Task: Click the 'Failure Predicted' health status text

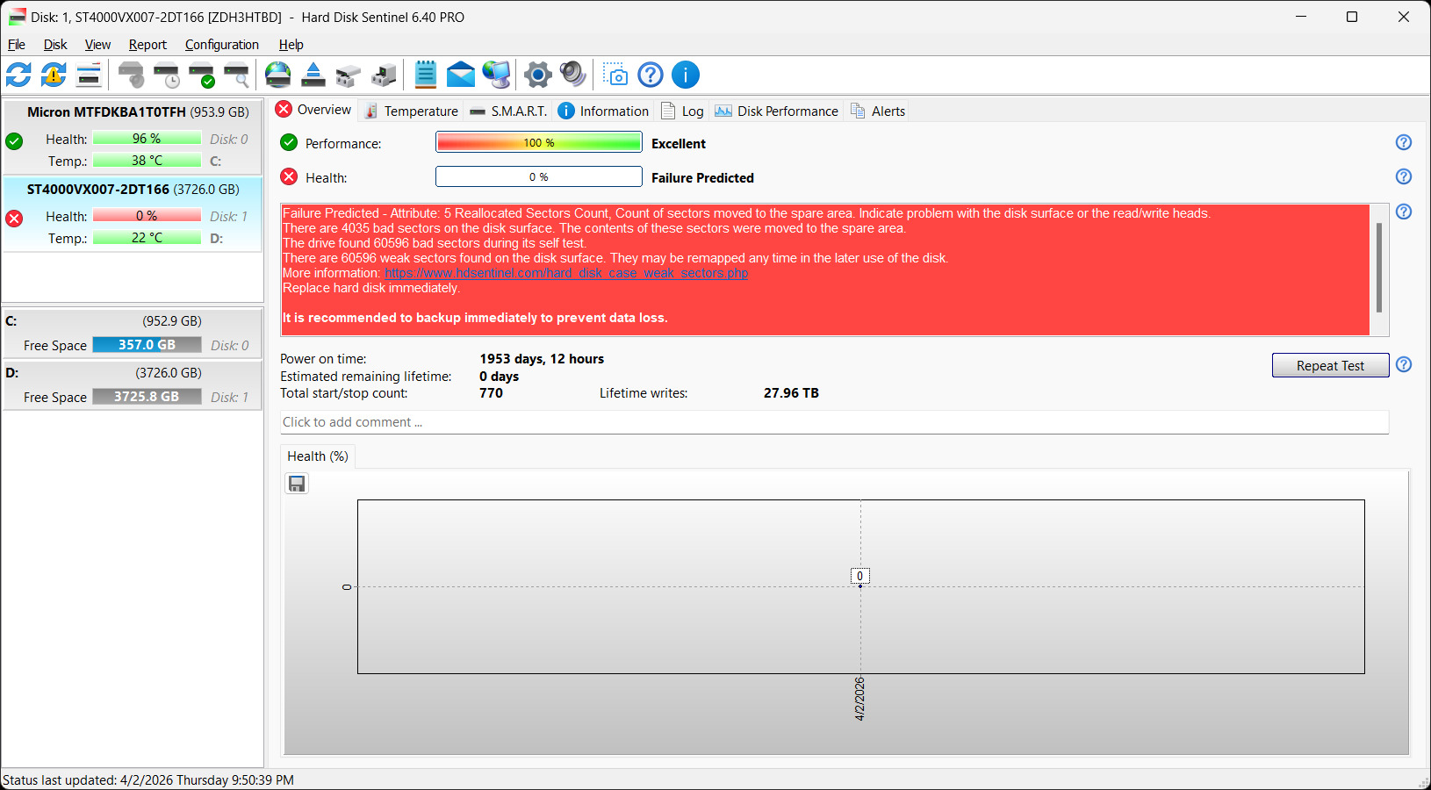Action: 702,177
